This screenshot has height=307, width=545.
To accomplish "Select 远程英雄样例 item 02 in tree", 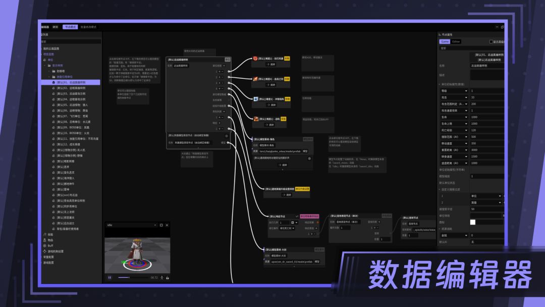I will coord(71,88).
